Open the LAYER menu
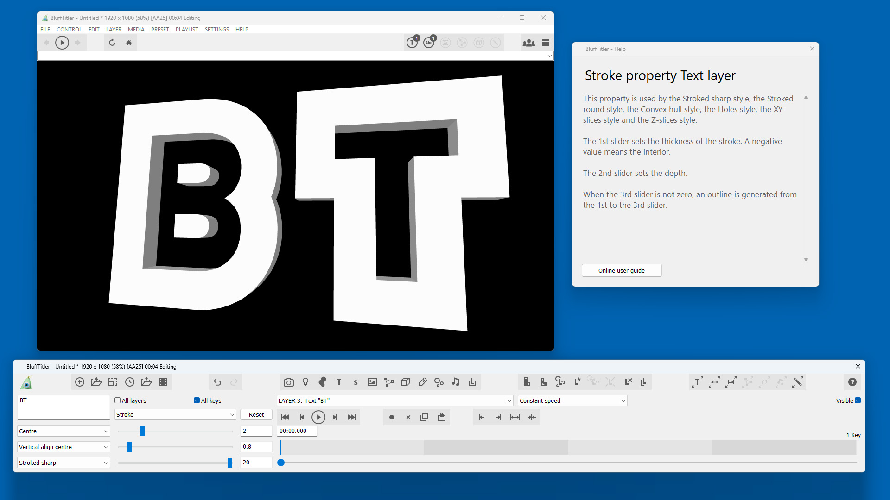The width and height of the screenshot is (890, 500). tap(114, 29)
